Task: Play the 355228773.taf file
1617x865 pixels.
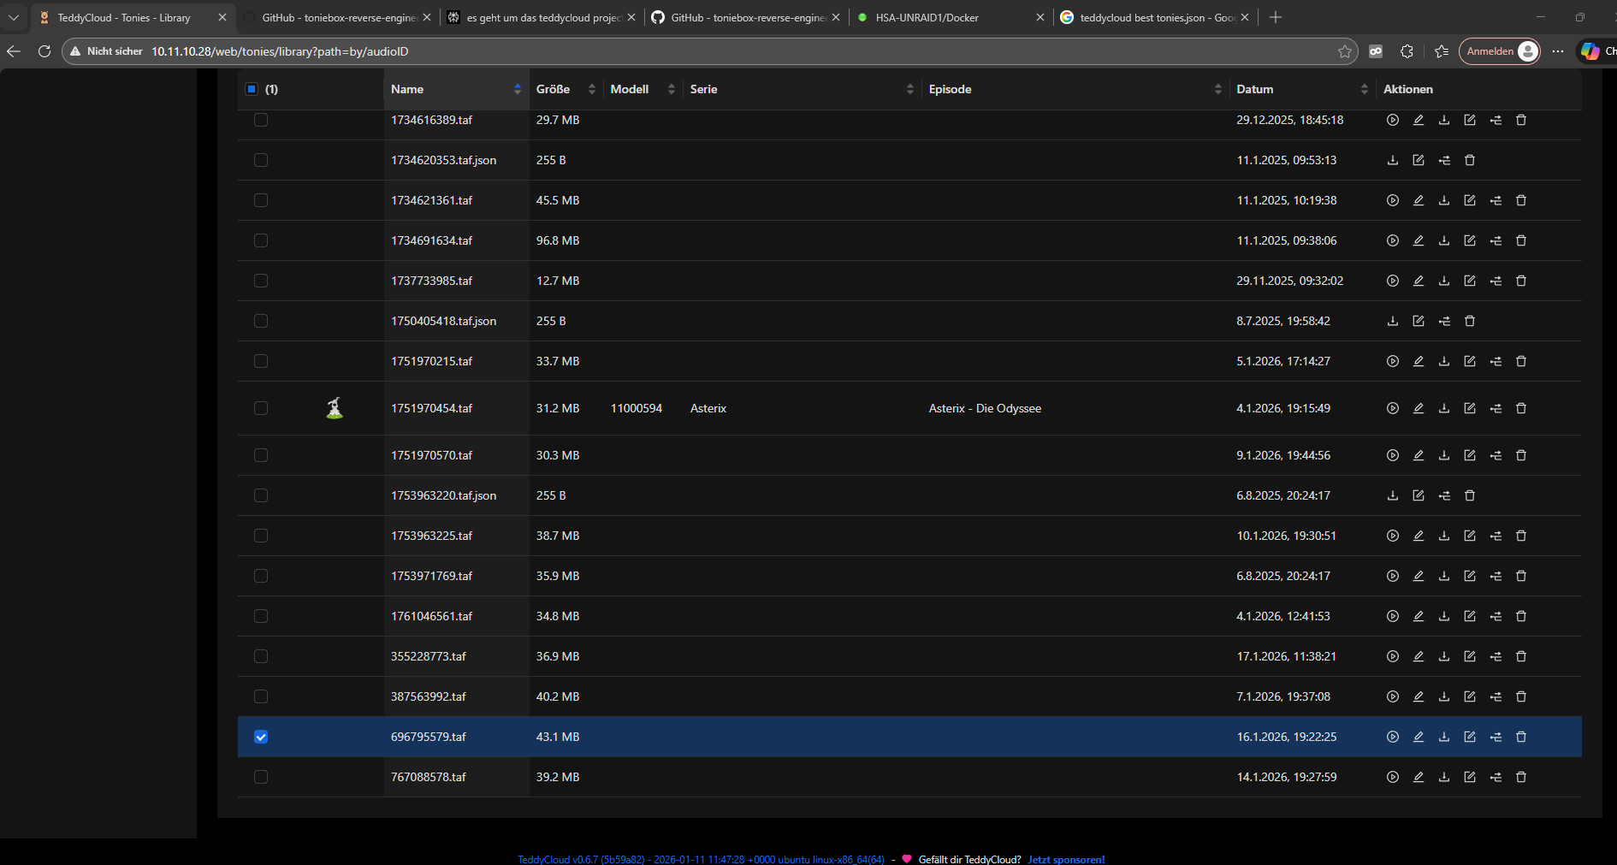Action: click(x=1392, y=656)
